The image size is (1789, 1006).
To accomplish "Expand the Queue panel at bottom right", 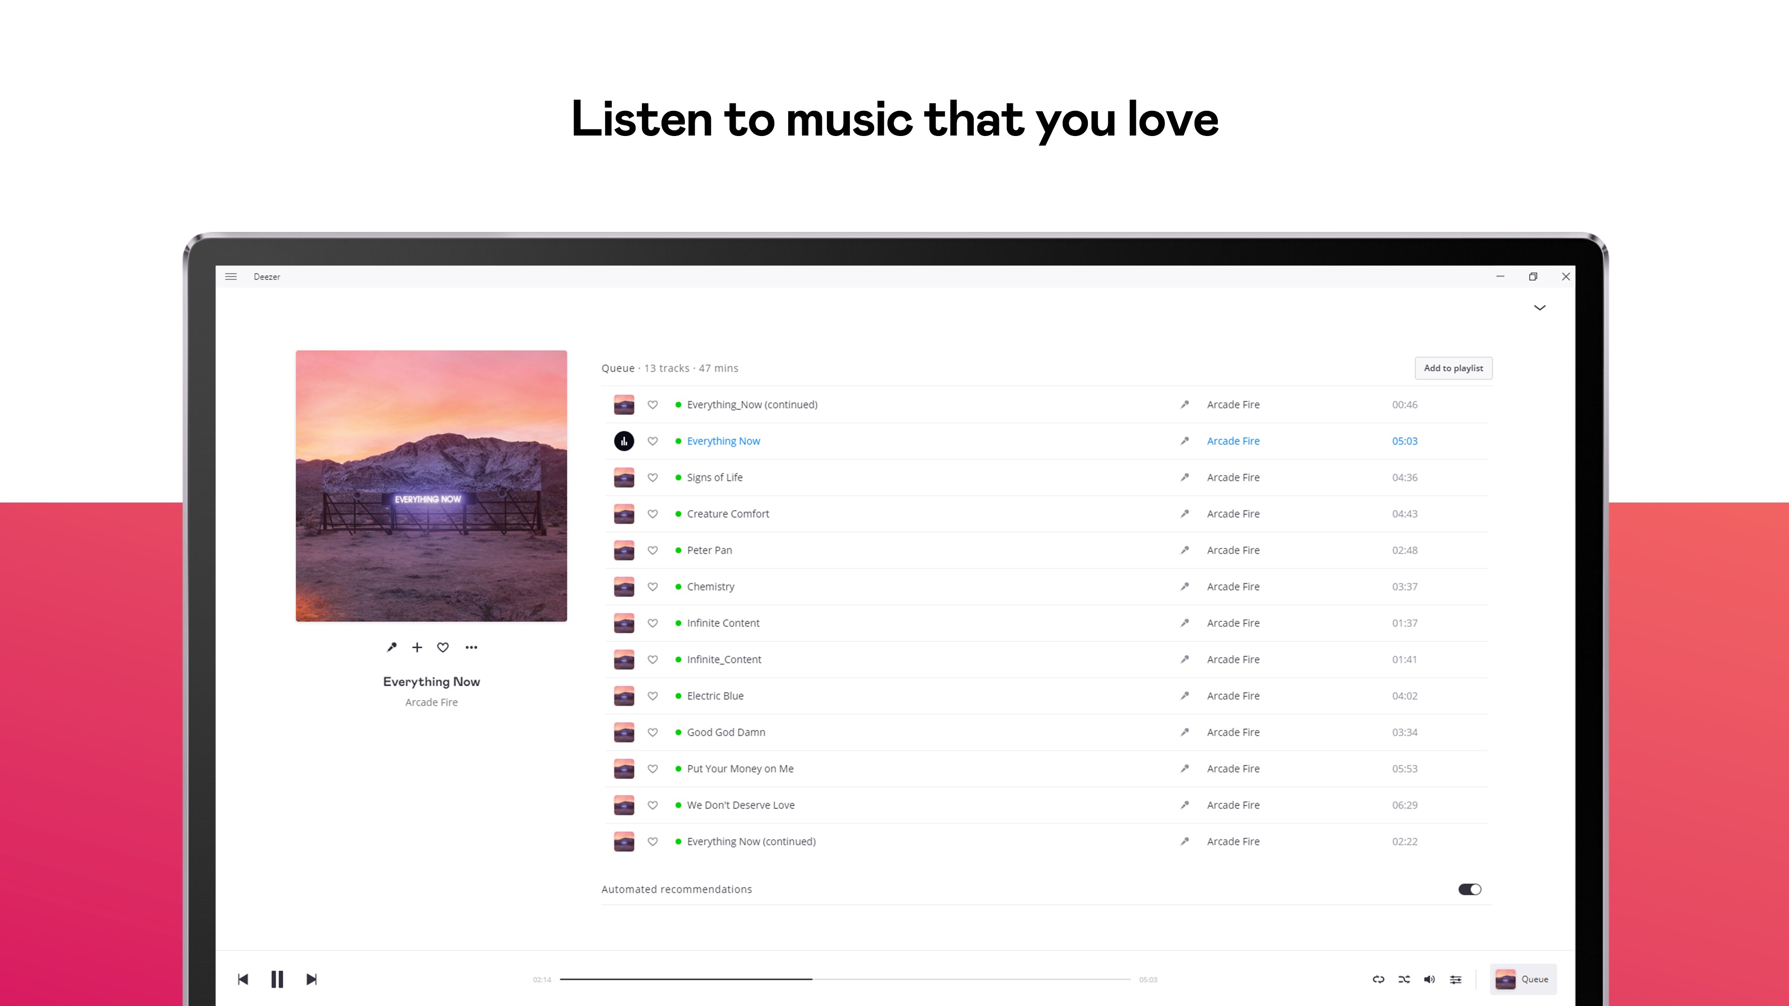I will tap(1523, 979).
